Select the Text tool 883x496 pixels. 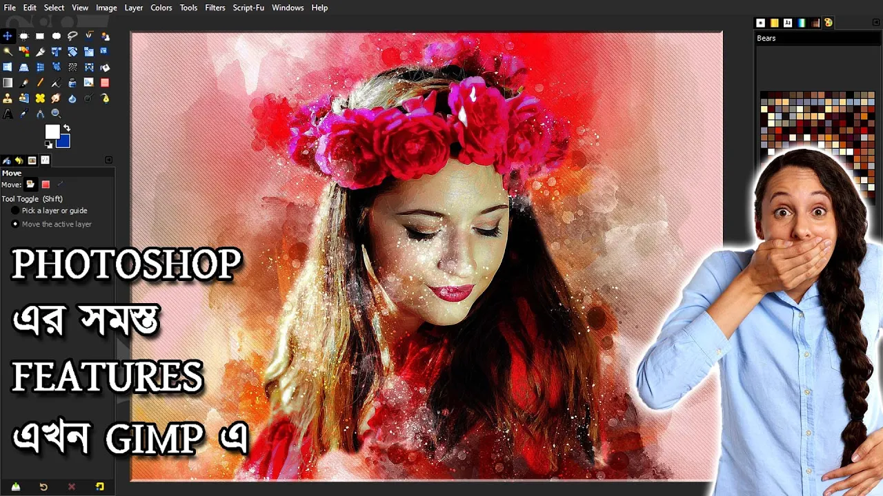[8, 114]
